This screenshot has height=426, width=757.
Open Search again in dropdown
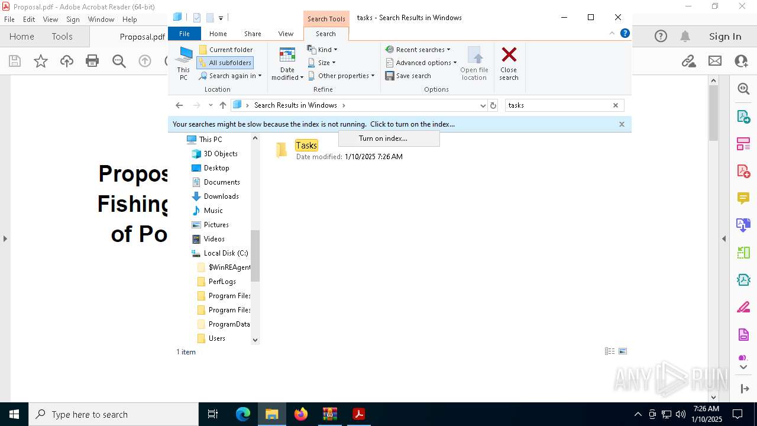point(230,76)
